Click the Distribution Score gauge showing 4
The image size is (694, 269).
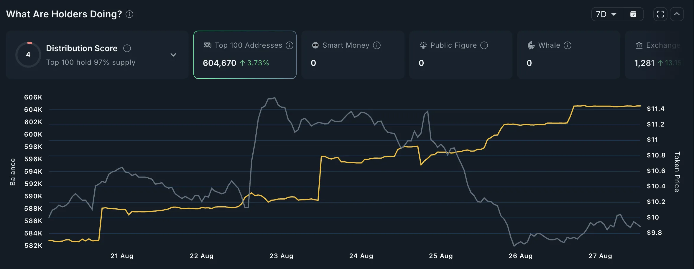[28, 55]
